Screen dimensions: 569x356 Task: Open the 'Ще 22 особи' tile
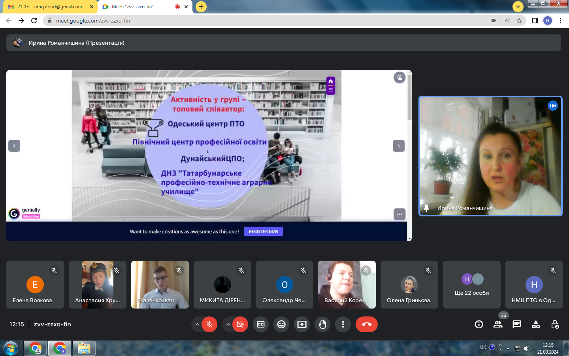(471, 285)
